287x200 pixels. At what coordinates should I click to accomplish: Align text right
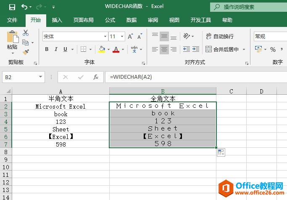click(x=174, y=49)
